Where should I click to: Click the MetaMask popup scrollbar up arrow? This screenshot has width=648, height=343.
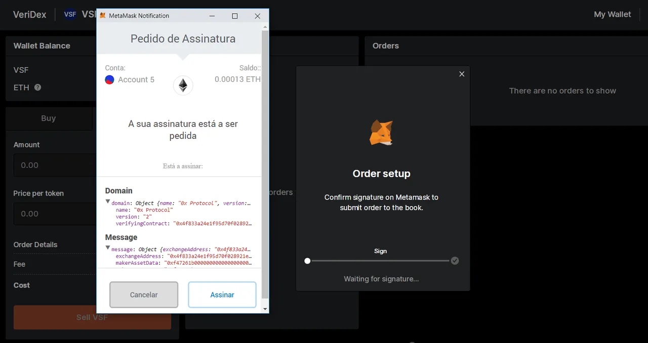265,27
